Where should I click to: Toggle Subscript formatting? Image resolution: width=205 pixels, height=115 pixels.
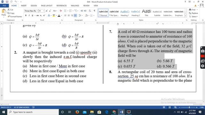[41, 16]
